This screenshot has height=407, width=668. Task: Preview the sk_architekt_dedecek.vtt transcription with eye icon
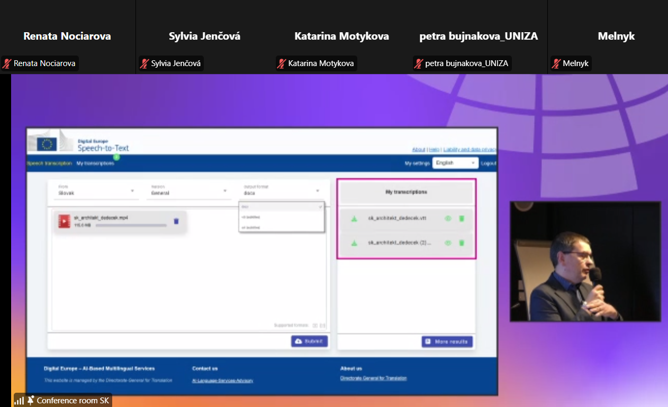(x=448, y=219)
